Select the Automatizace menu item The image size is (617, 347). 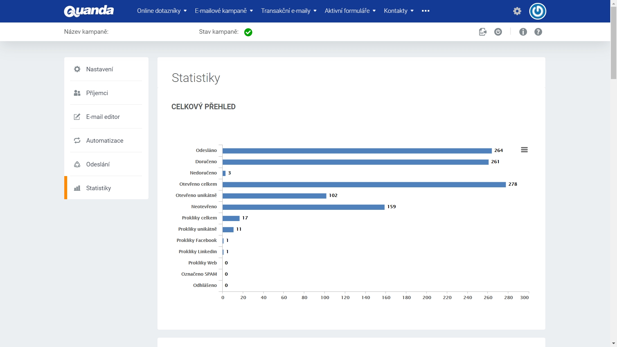[105, 140]
